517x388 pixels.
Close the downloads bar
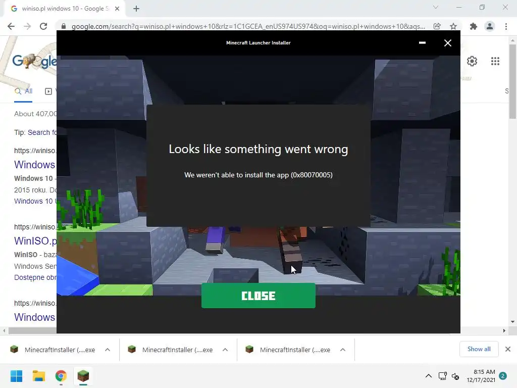click(508, 349)
